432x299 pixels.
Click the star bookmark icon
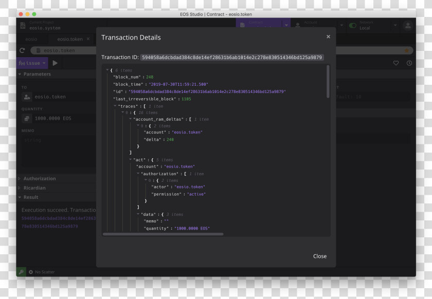pos(406,50)
